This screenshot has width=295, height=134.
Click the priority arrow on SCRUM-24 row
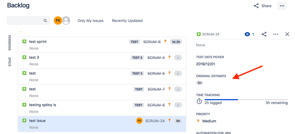pyautogui.click(x=169, y=120)
